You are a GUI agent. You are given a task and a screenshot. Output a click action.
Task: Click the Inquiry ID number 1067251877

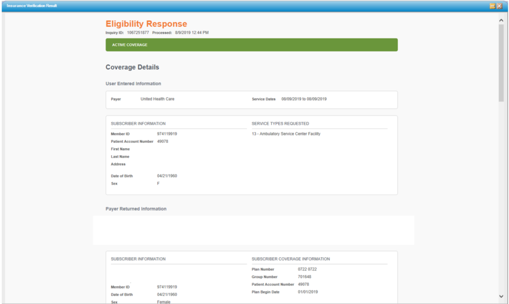[138, 33]
